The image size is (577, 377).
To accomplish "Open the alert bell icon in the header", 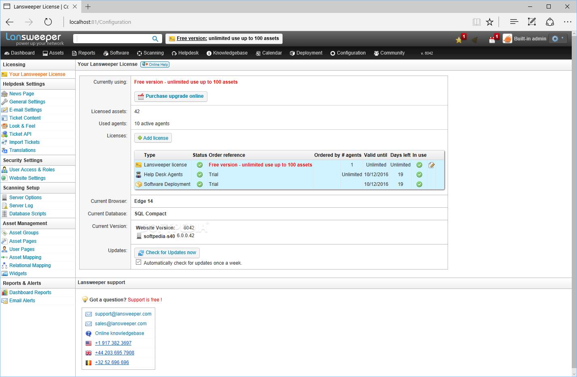I will (x=475, y=40).
